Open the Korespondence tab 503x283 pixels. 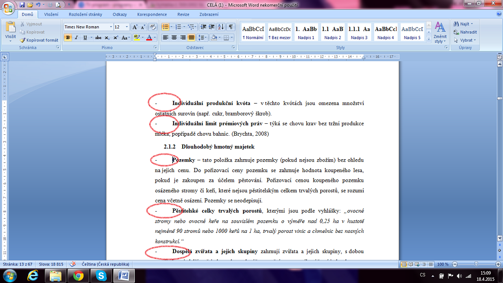(x=152, y=14)
